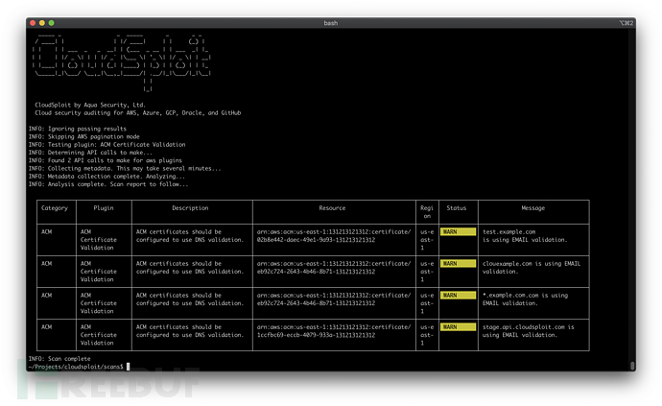This screenshot has width=662, height=406.
Task: Click message 'stage.api.cloudsploit.com is using EMAIL validation'
Action: click(x=529, y=331)
